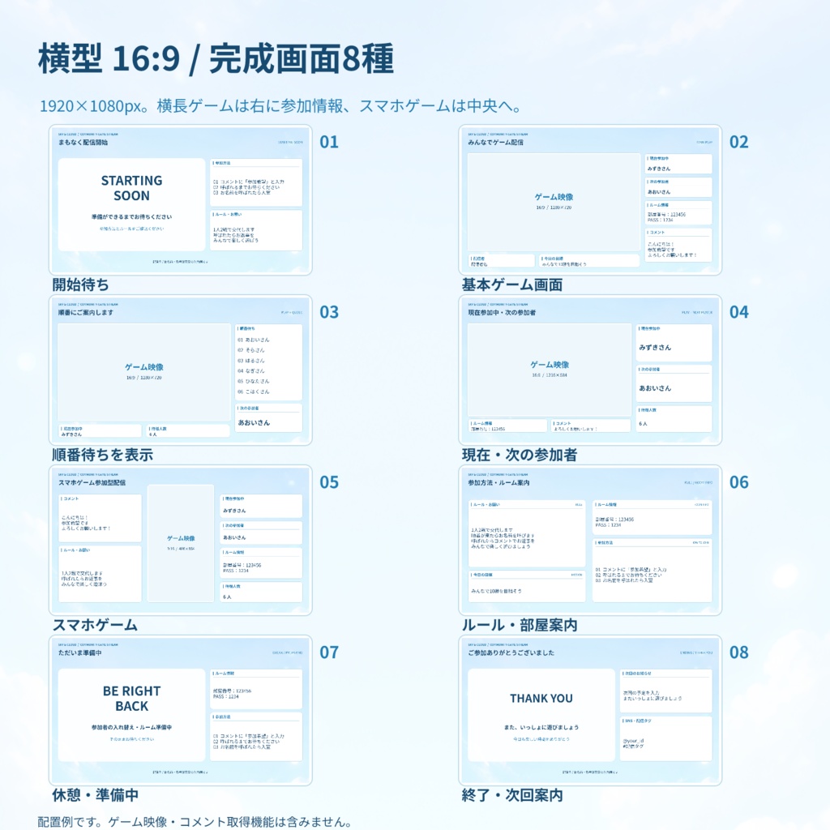Viewport: 830px width, 830px height.
Task: Click the heading 横型 16:9 / 完成画面8種
Action: point(216,58)
